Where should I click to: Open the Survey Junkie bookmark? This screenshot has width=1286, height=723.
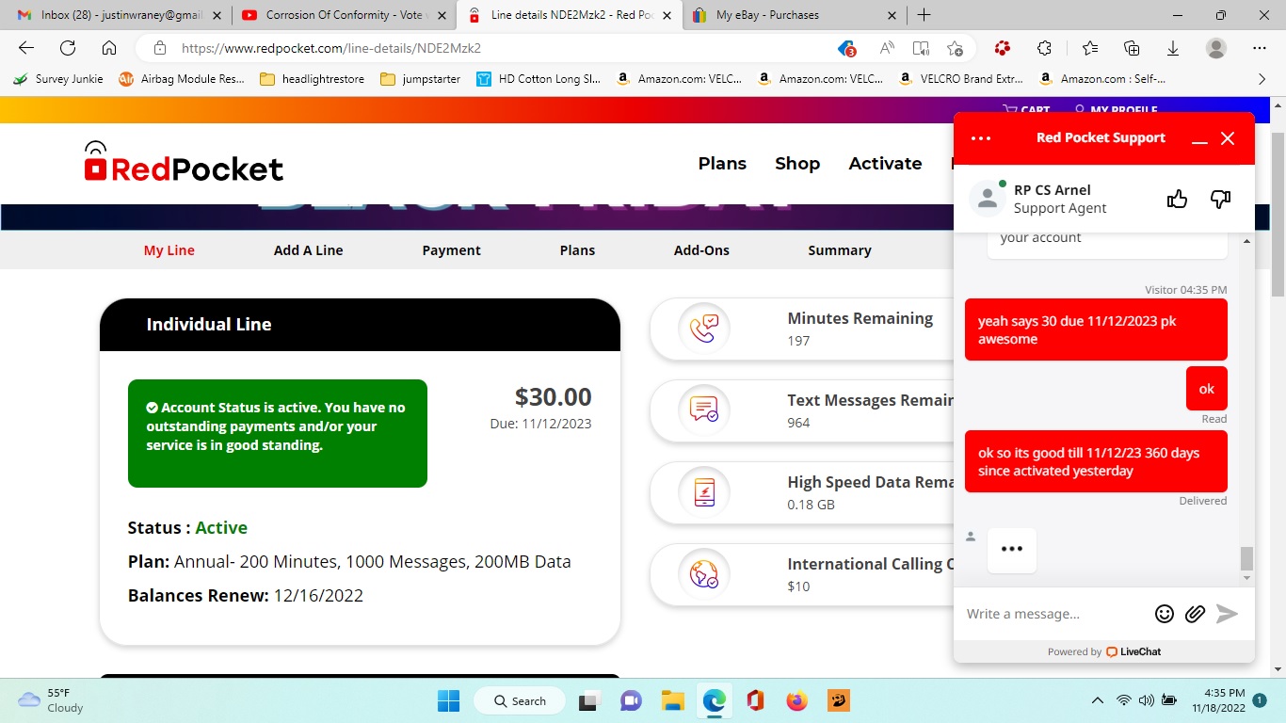58,79
